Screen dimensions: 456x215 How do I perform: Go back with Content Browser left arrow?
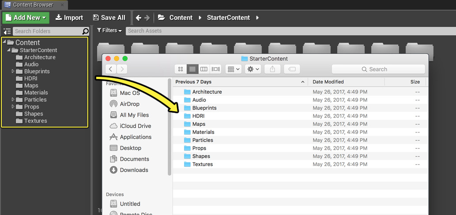[x=139, y=18]
